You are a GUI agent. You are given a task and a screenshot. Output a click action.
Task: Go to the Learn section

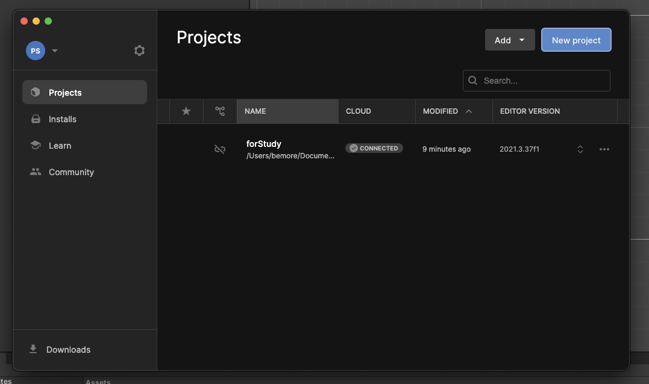84,146
